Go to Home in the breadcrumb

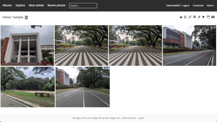coord(7,17)
